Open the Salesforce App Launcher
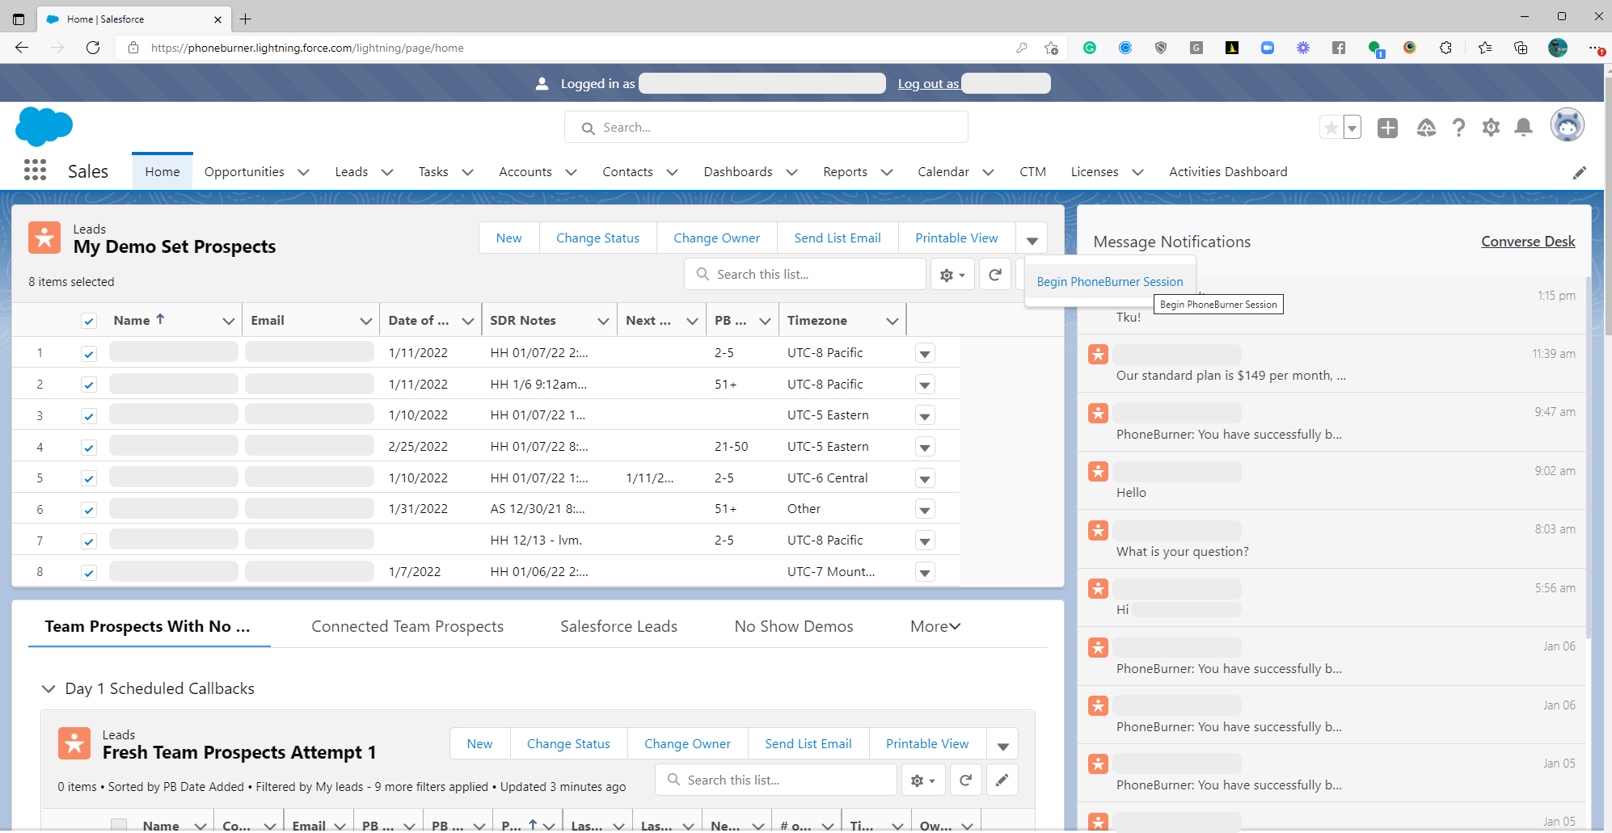 pos(34,170)
